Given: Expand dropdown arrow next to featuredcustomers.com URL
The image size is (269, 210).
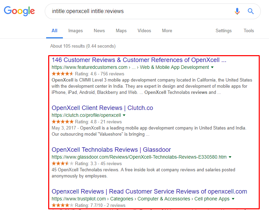Looking at the screenshot, I should tap(212, 67).
